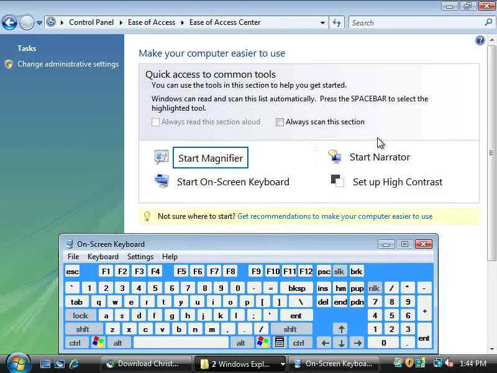Click the Start Narrator icon

coord(334,157)
